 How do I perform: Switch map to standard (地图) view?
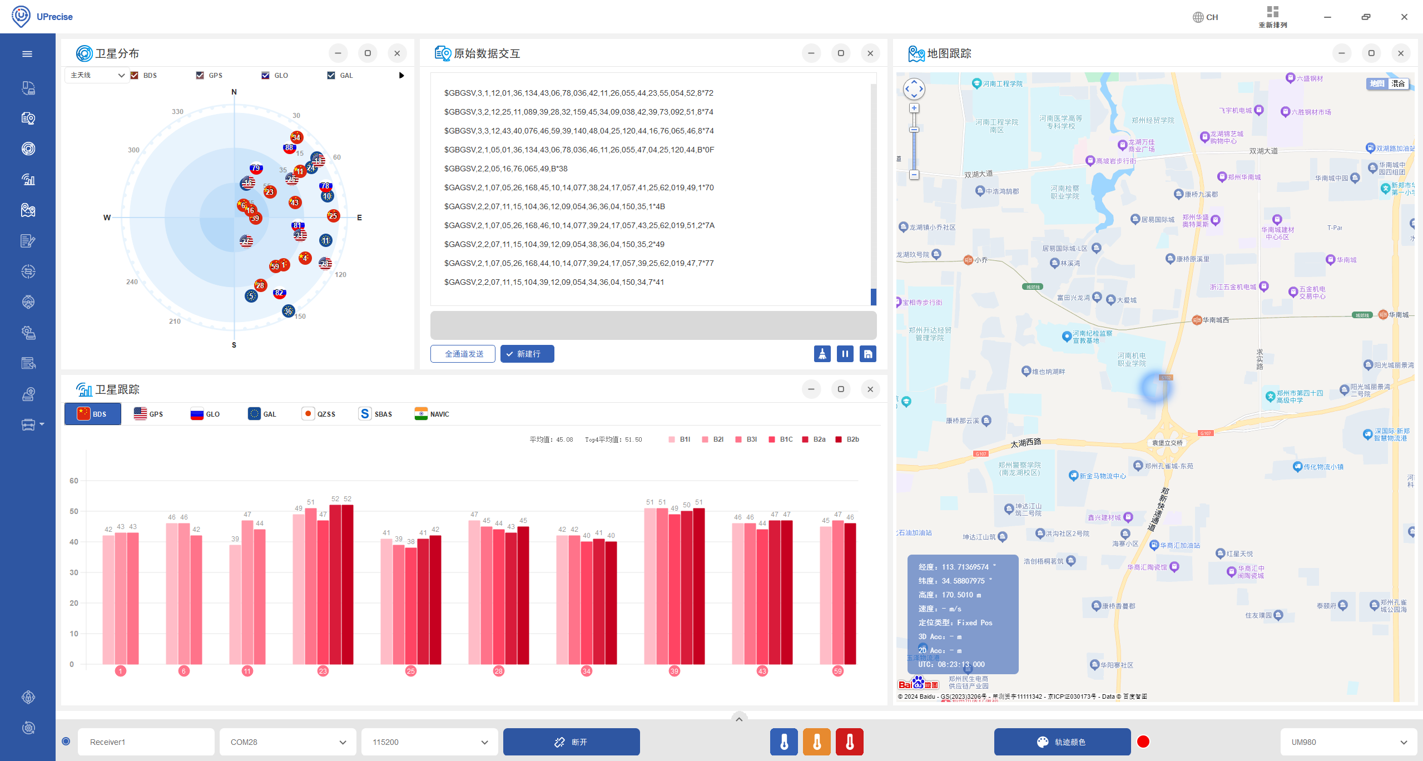pyautogui.click(x=1377, y=83)
